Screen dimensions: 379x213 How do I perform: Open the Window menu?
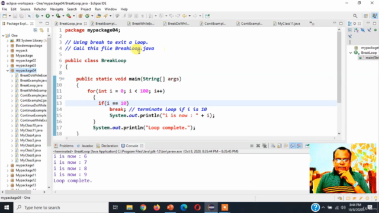[111, 9]
